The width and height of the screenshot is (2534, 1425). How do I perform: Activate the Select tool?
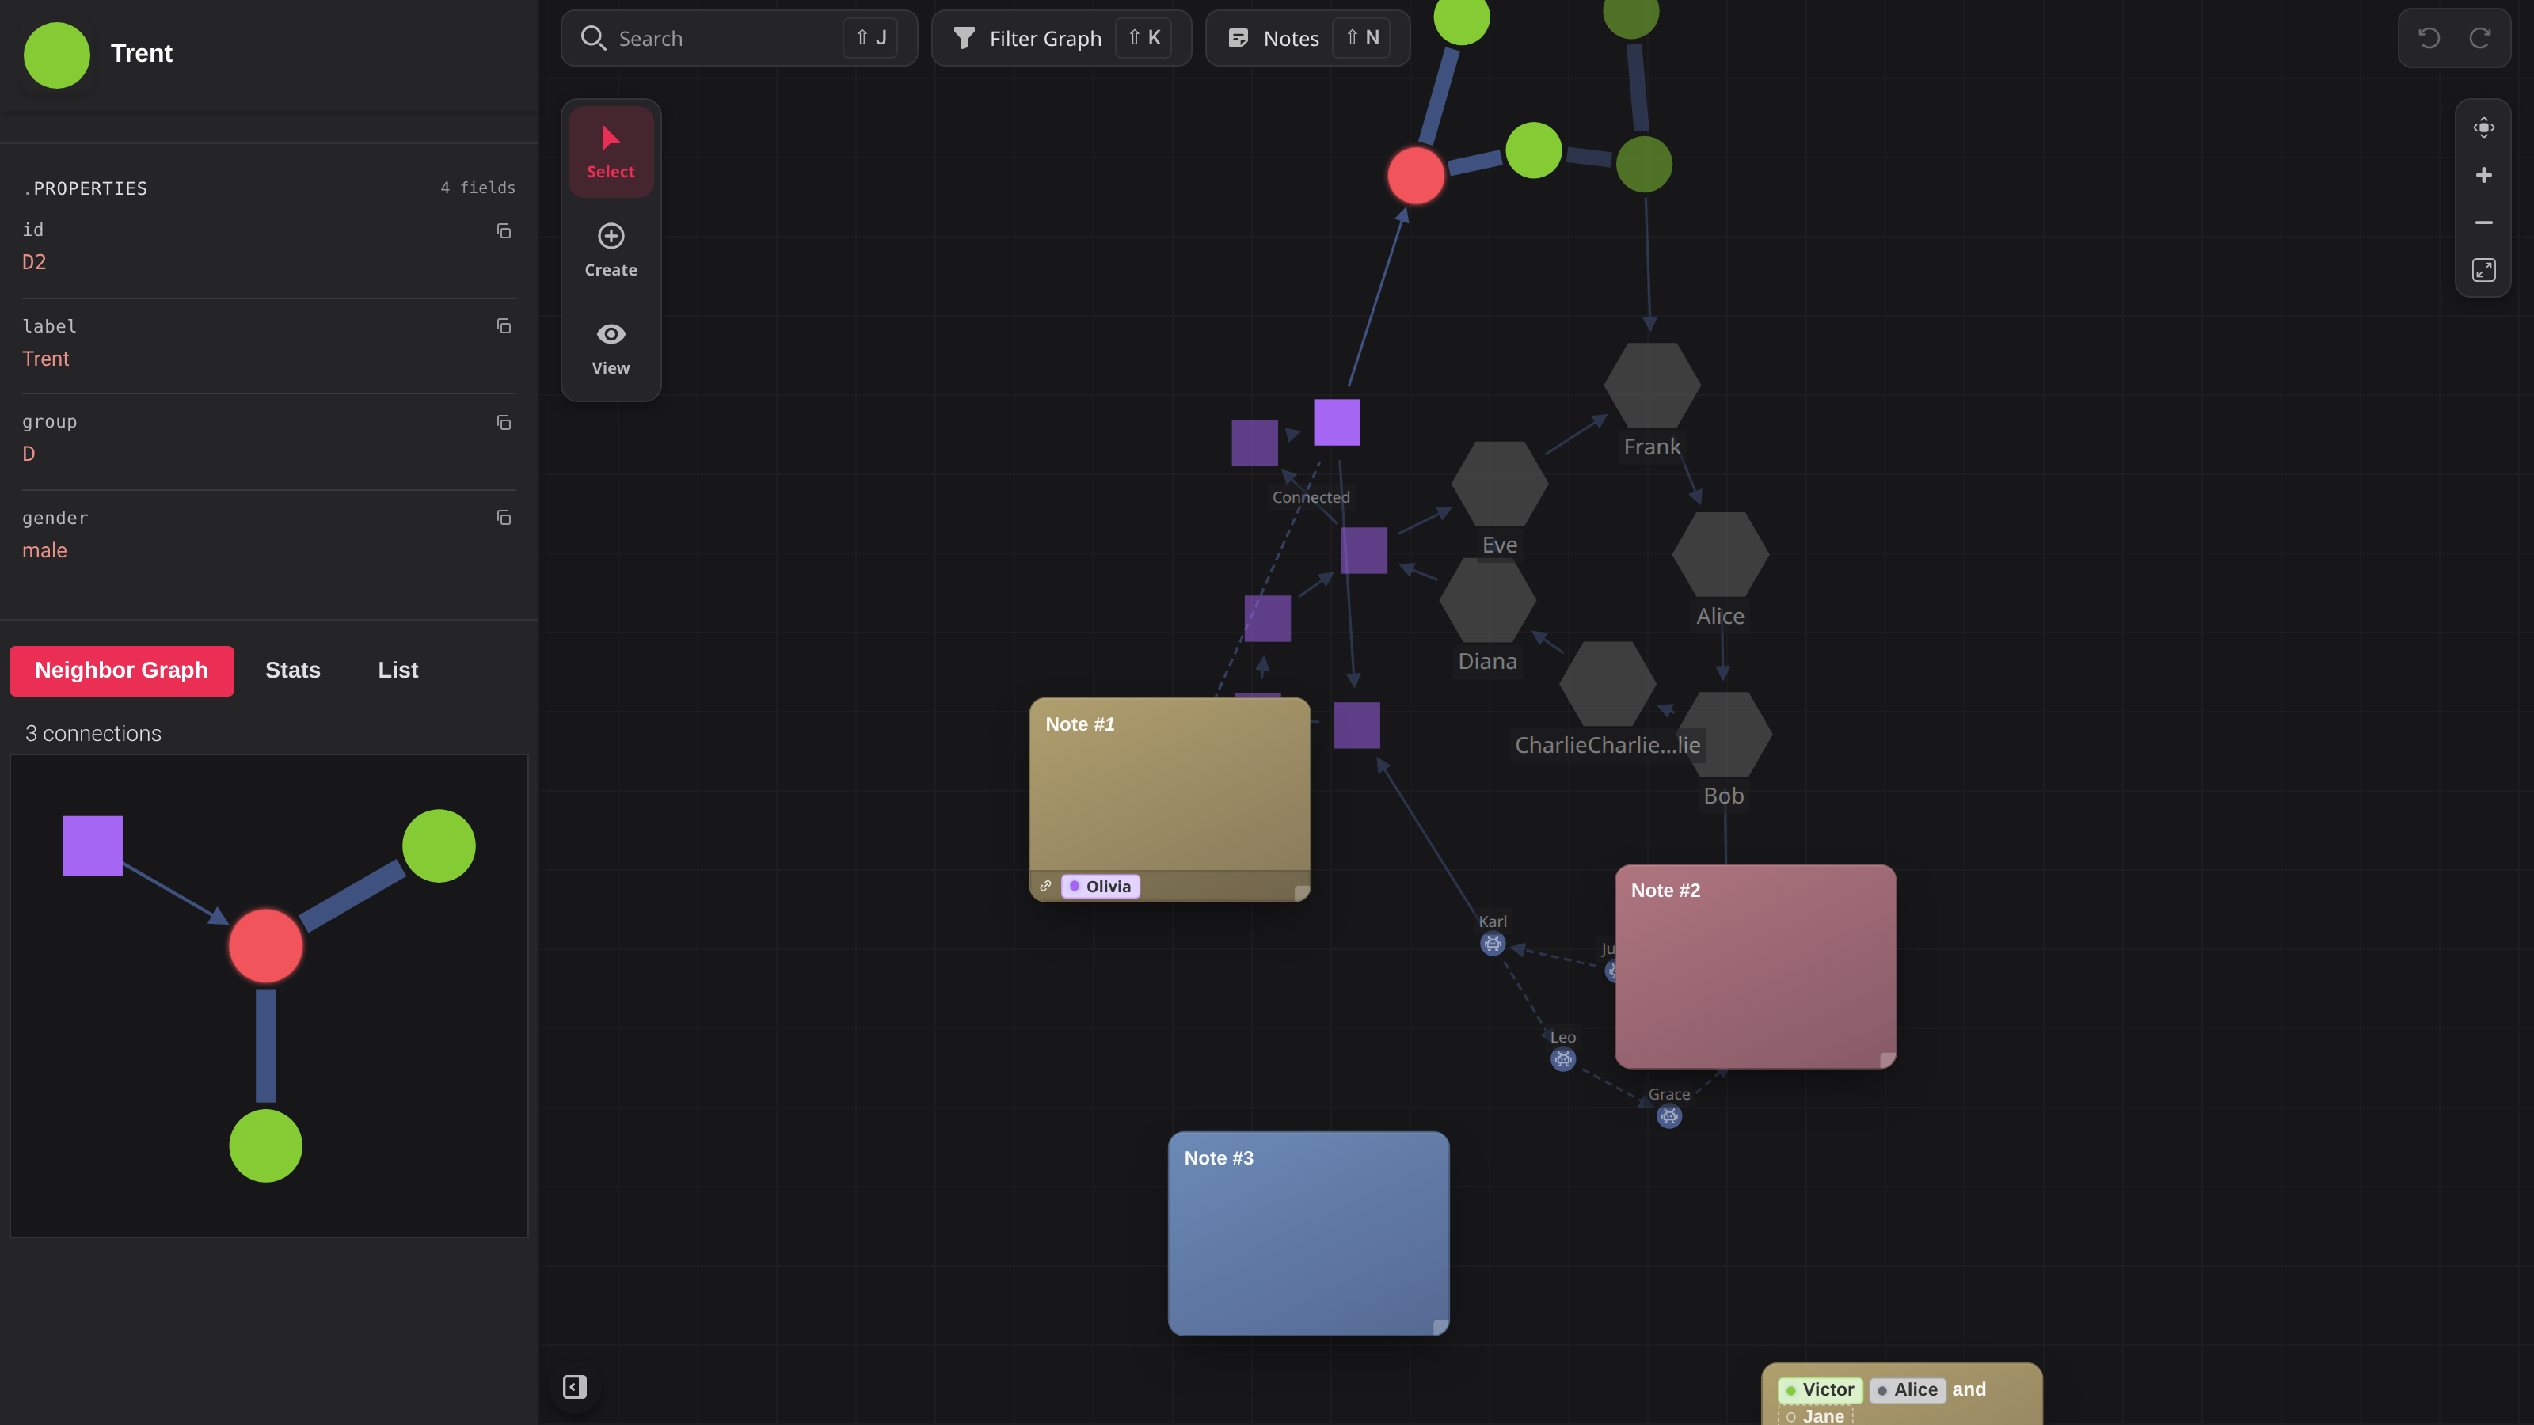[611, 153]
